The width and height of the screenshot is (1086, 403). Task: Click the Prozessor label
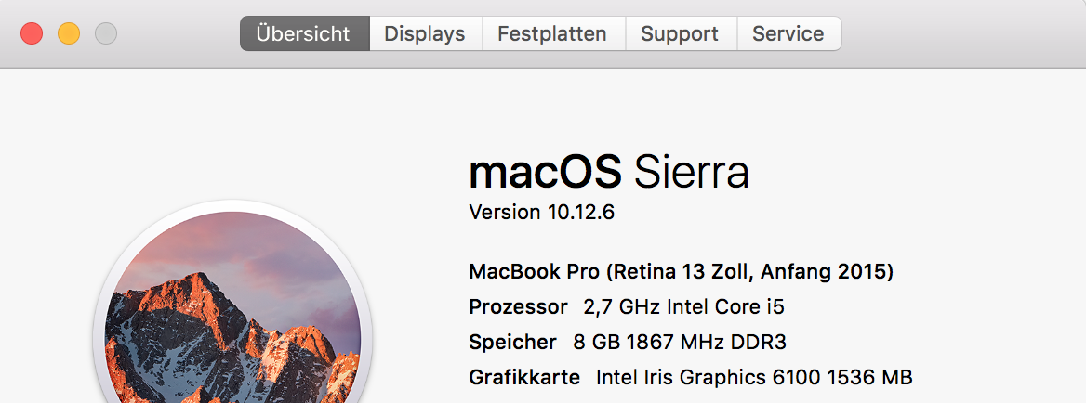tap(518, 307)
